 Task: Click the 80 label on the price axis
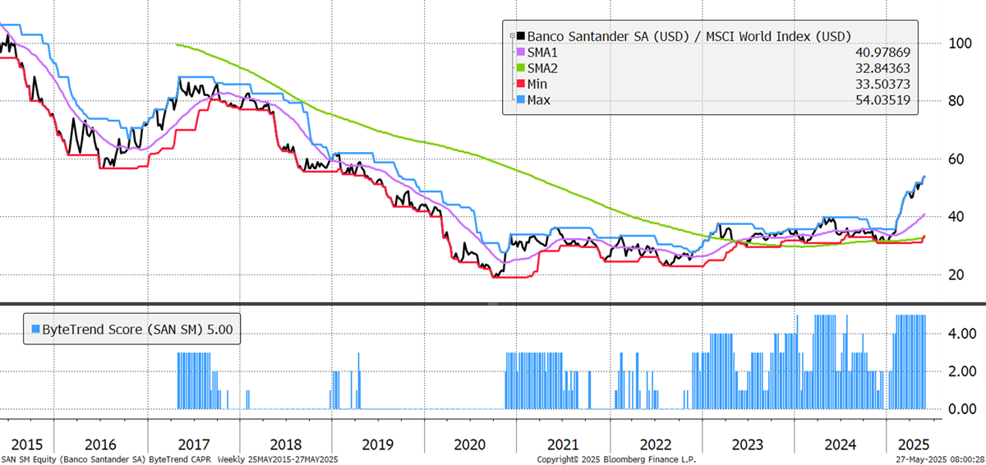coord(956,101)
